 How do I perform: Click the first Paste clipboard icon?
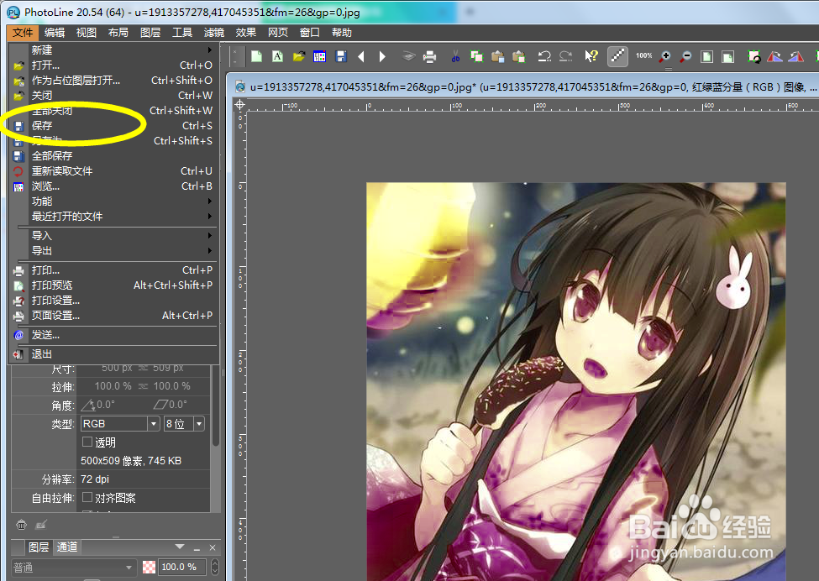(x=498, y=56)
